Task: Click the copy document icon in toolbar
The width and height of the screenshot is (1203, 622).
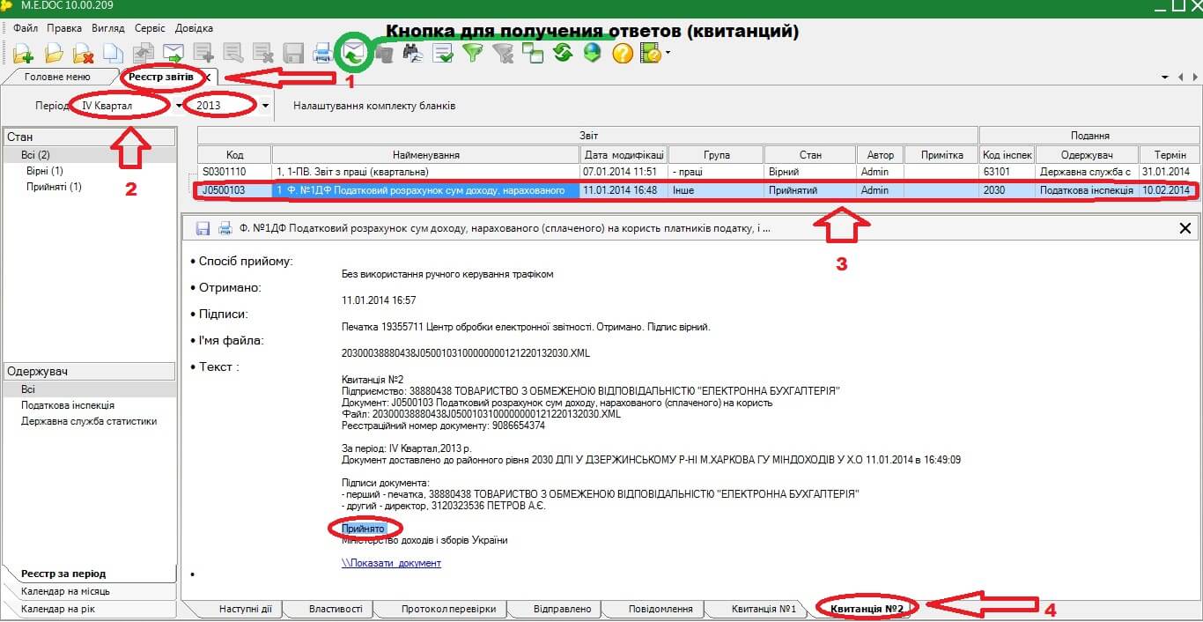Action: tap(114, 54)
